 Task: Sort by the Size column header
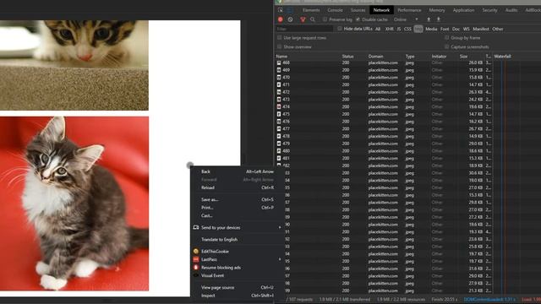463,57
